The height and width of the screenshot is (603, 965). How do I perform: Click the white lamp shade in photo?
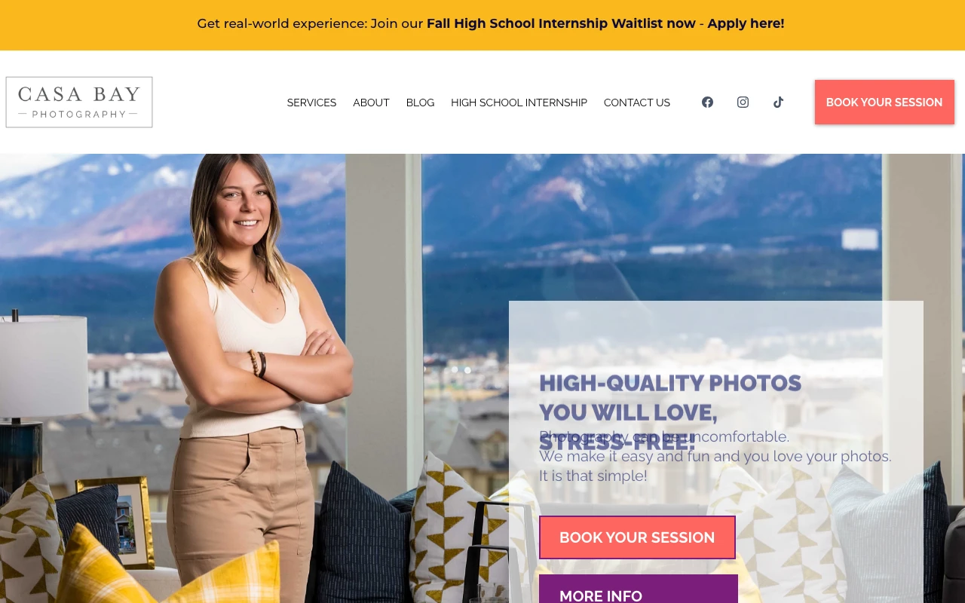[x=43, y=366]
